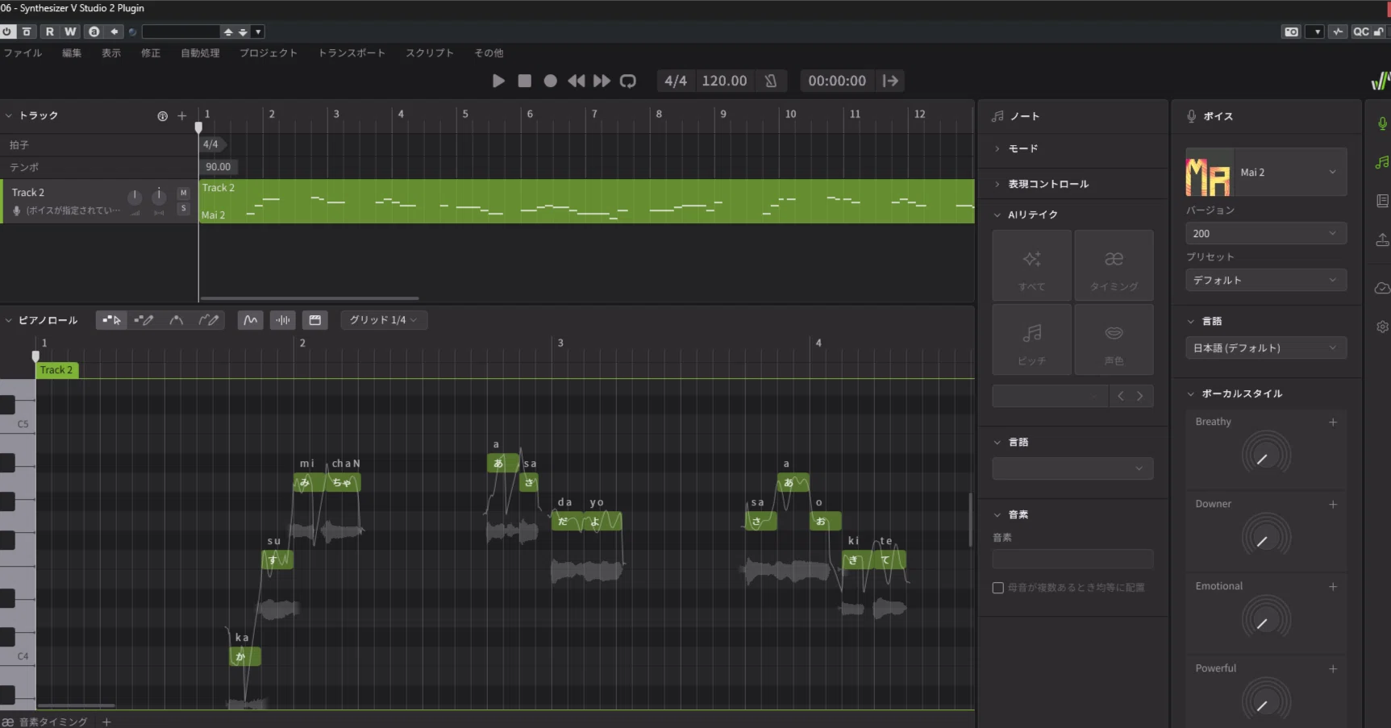Check the 母音が複数あるとき均等に配置 checkbox
1391x728 pixels.
tap(998, 588)
